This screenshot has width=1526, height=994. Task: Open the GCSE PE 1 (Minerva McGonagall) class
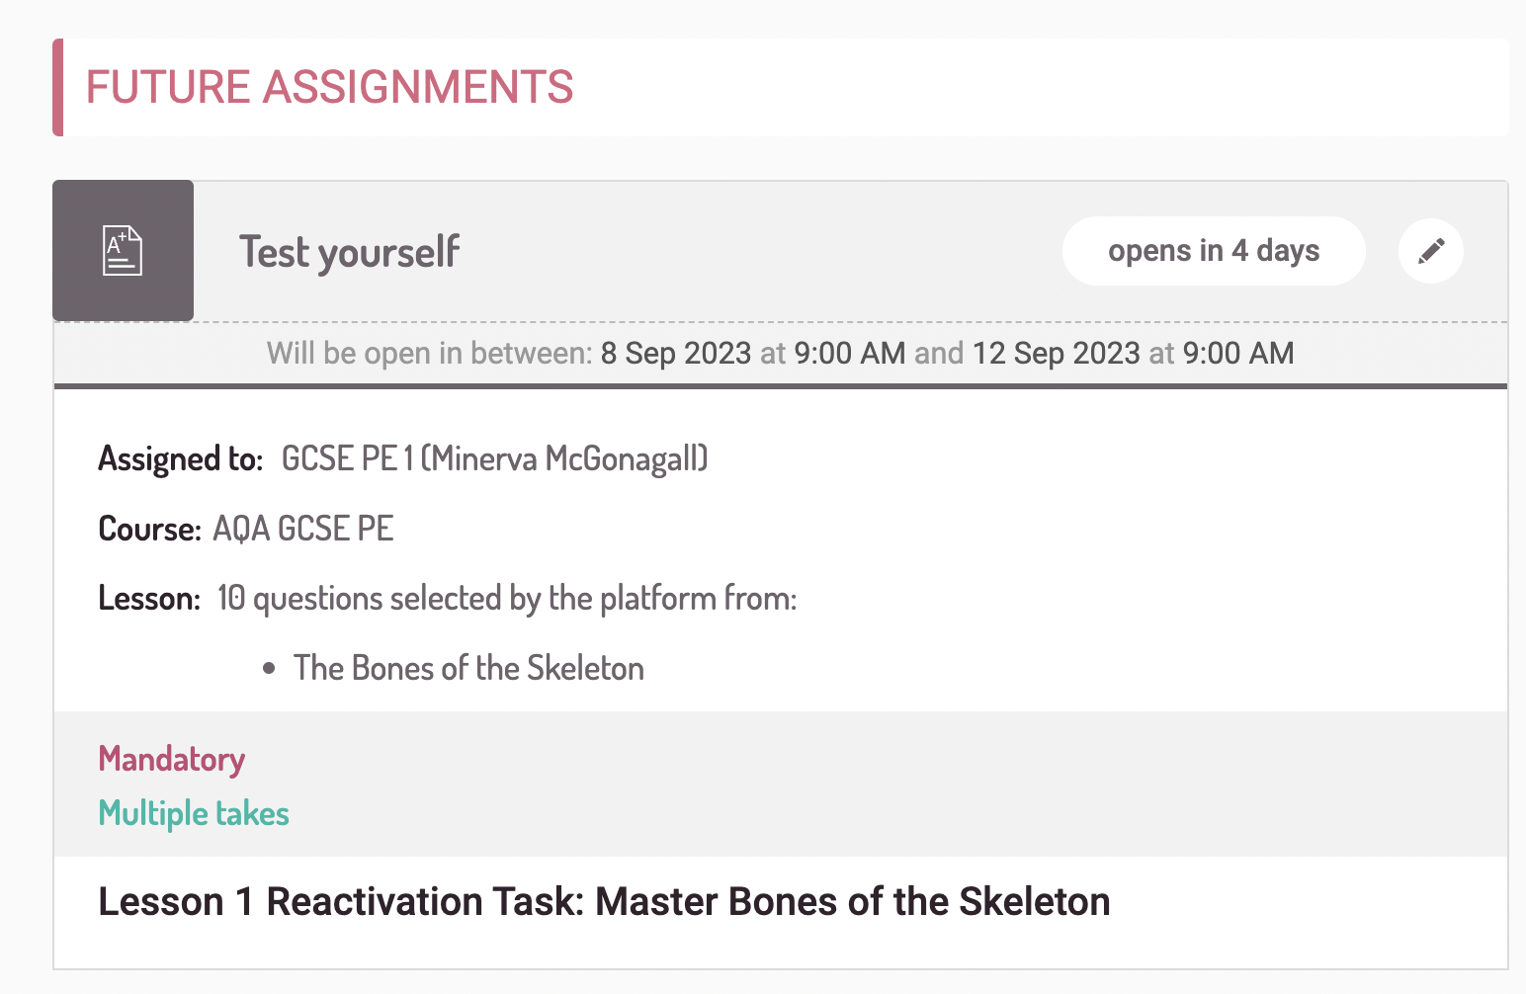pos(494,458)
